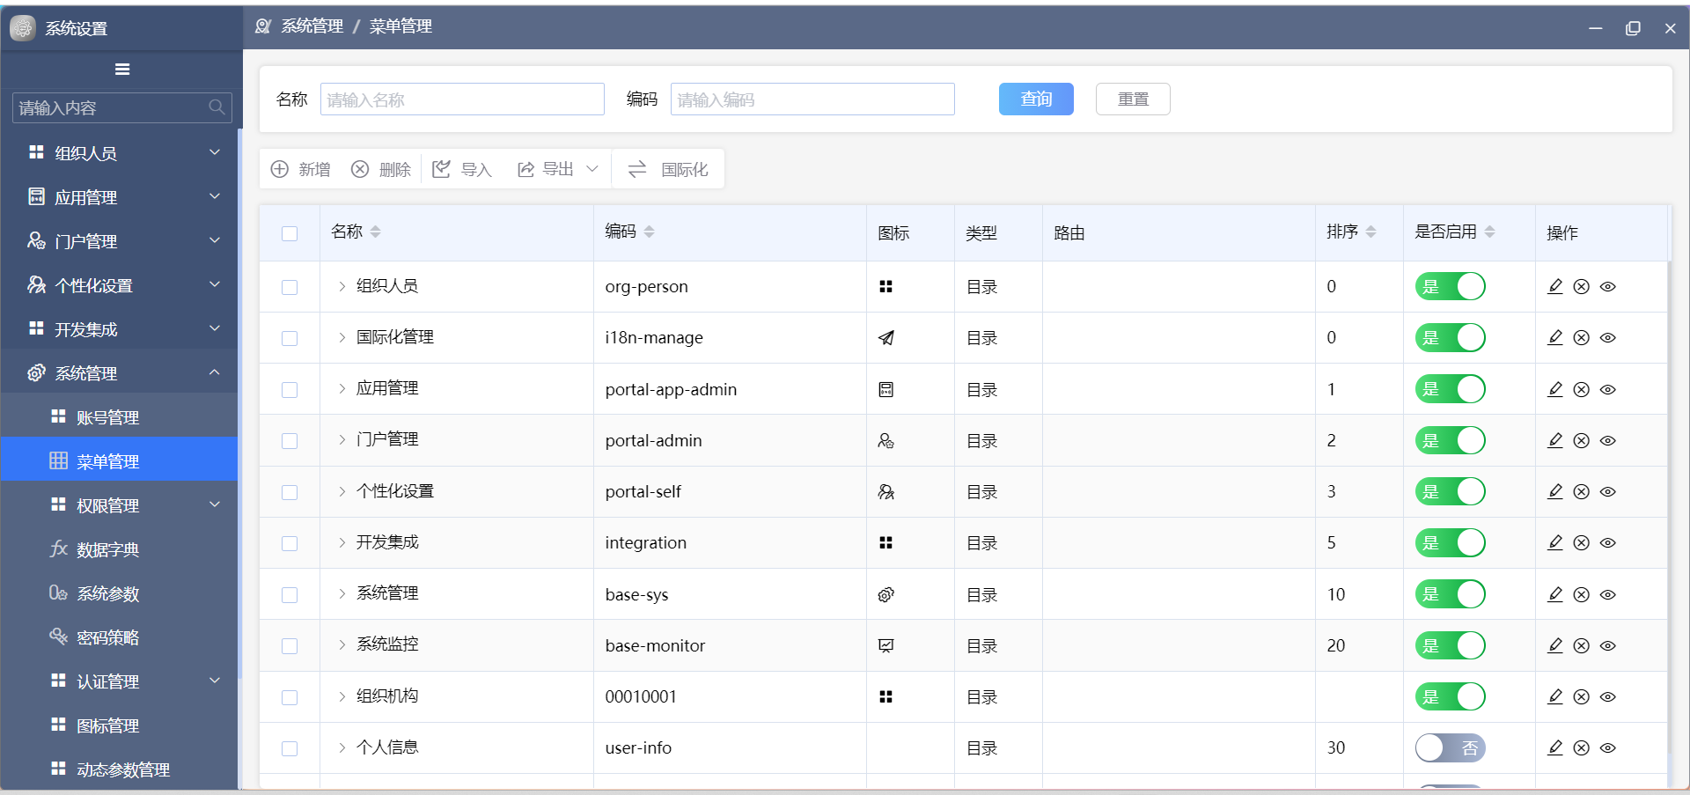The image size is (1690, 795).
Task: Open 密码策略 in sidebar
Action: pyautogui.click(x=121, y=637)
